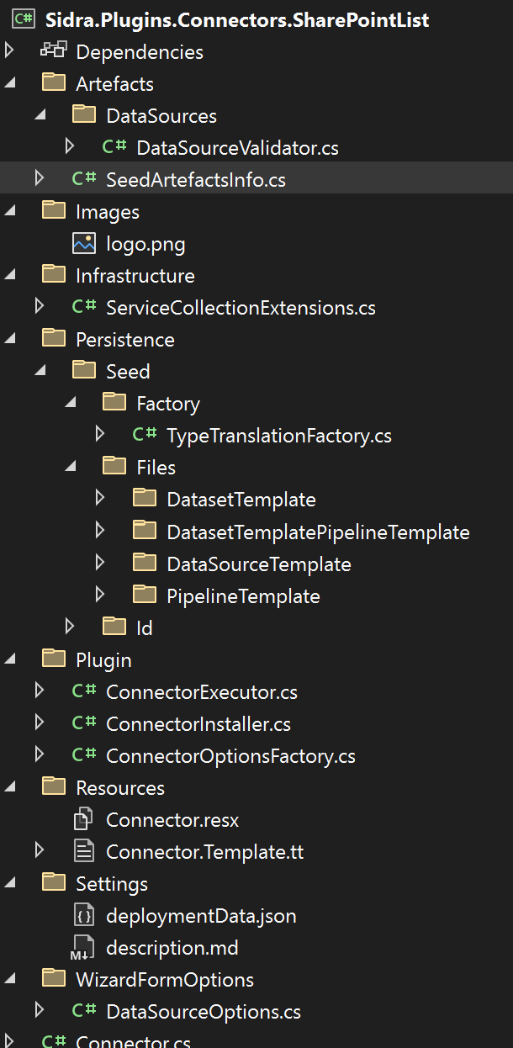Expand the DatasetTemplate folder
Viewport: 513px width, 1048px height.
(100, 499)
